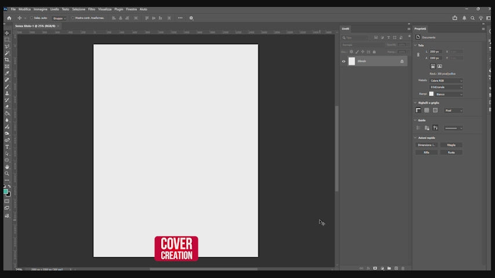Click the Ritaglia quick action button
This screenshot has height=278, width=495.
tap(451, 145)
